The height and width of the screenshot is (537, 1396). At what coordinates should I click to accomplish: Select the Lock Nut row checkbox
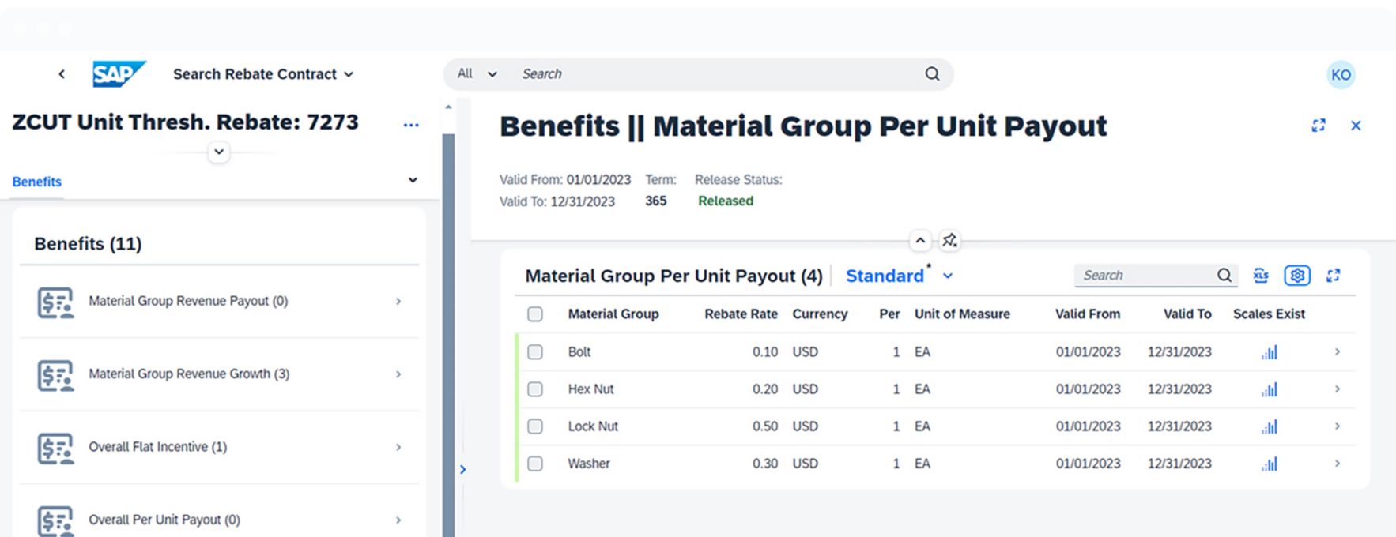535,426
